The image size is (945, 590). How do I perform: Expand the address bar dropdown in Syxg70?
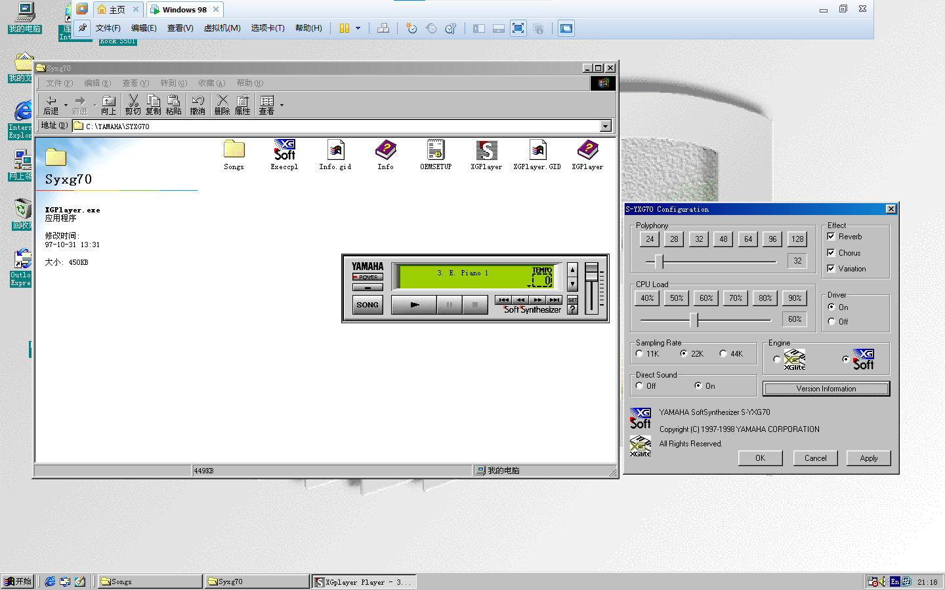point(606,126)
